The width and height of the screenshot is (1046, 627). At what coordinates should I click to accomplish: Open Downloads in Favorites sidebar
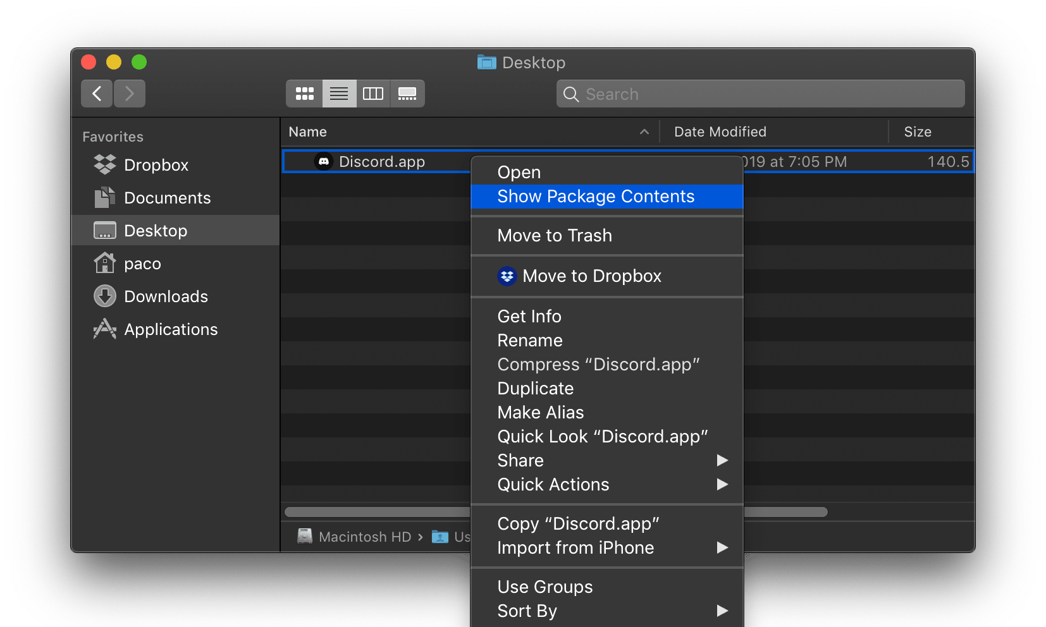(175, 296)
